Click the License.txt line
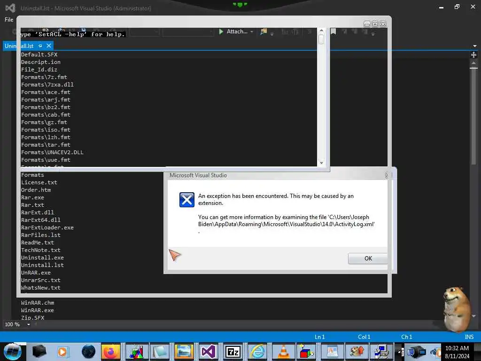The image size is (481, 361). tap(39, 182)
